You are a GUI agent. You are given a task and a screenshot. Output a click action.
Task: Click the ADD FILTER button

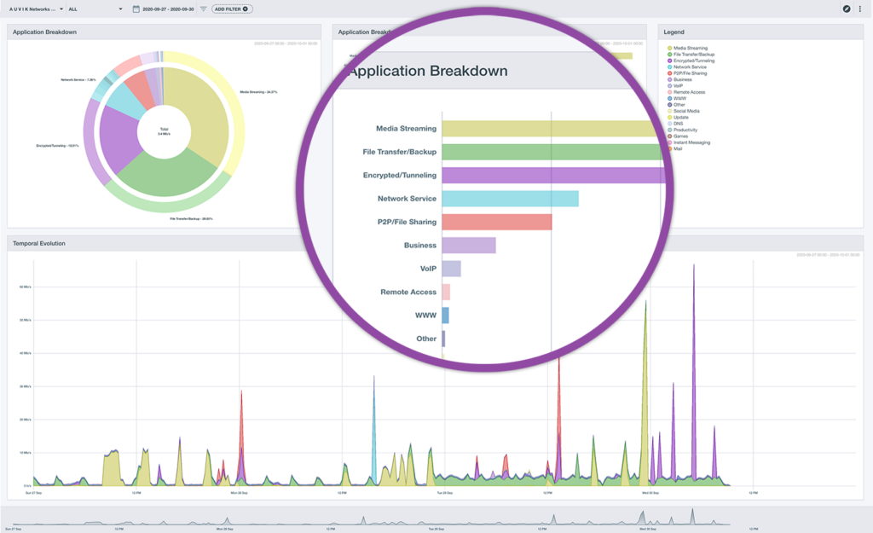tap(232, 9)
